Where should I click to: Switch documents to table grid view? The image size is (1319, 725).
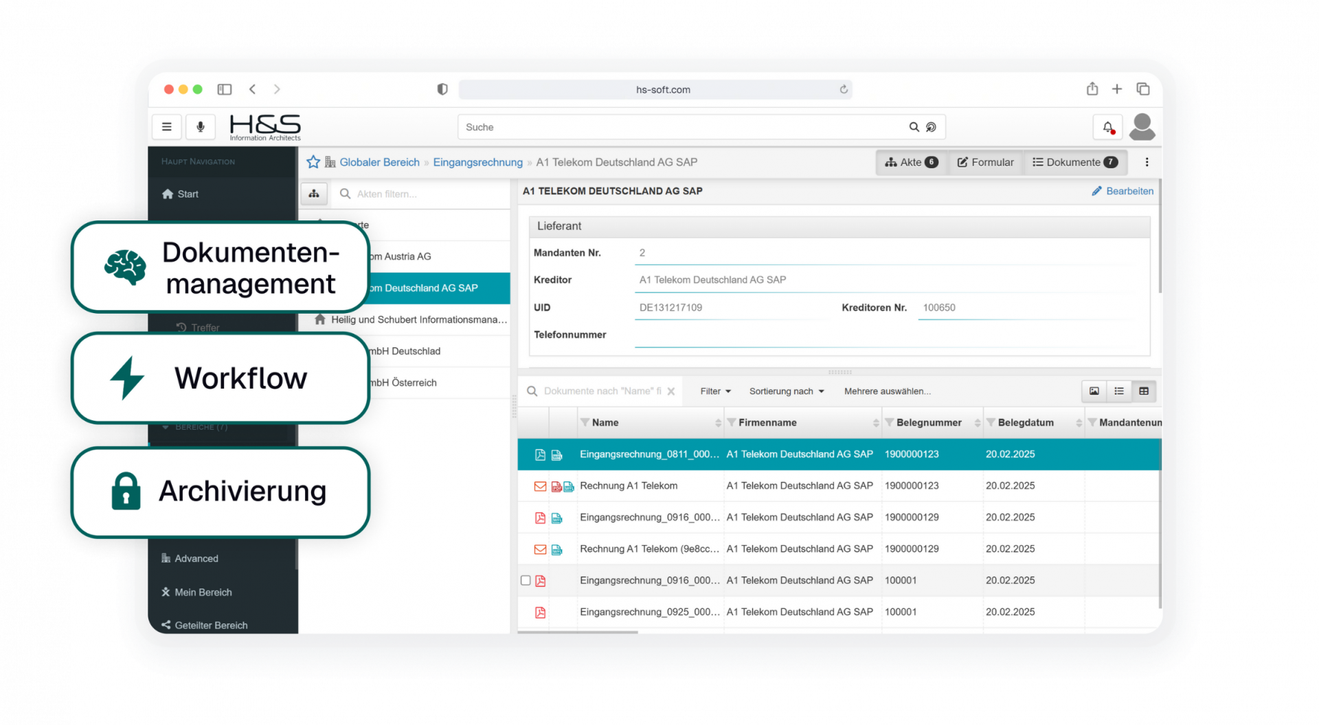(1144, 391)
